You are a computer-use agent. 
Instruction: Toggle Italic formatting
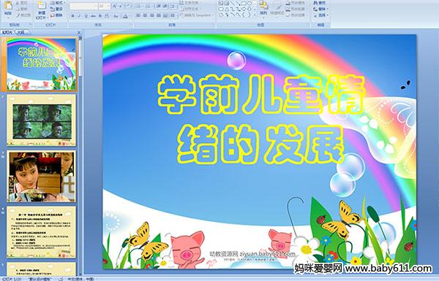coord(80,16)
